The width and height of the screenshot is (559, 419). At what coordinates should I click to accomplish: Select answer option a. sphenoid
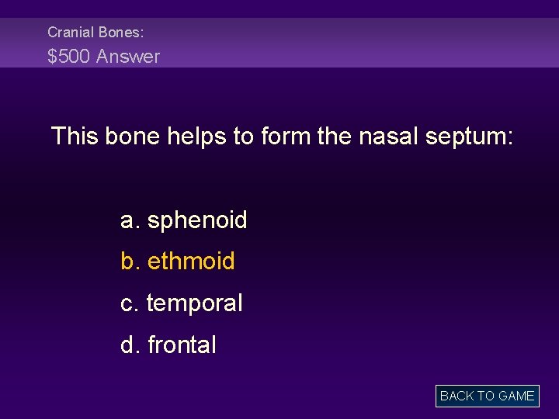(x=183, y=220)
